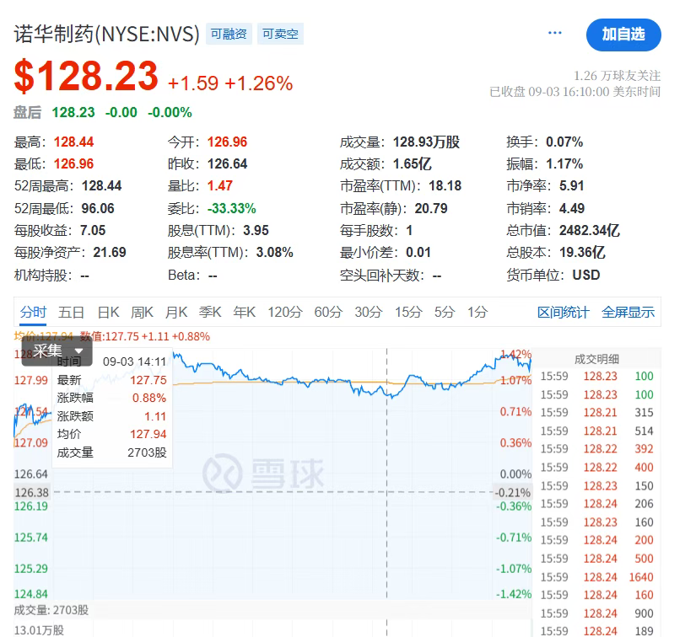Viewport: 696px width, 637px height.
Task: Switch to the 月K chart tab
Action: (x=176, y=312)
